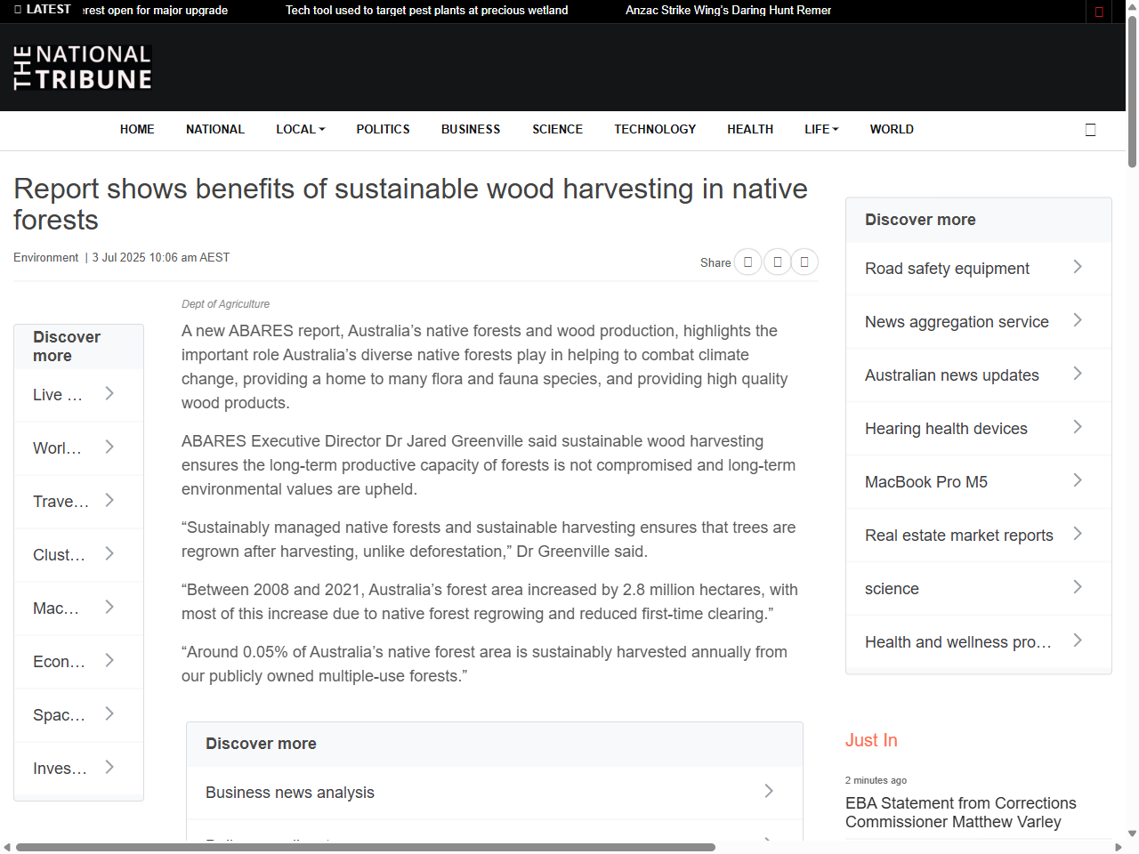1139x854 pixels.
Task: Click chevron beside Business news analysis
Action: (x=769, y=791)
